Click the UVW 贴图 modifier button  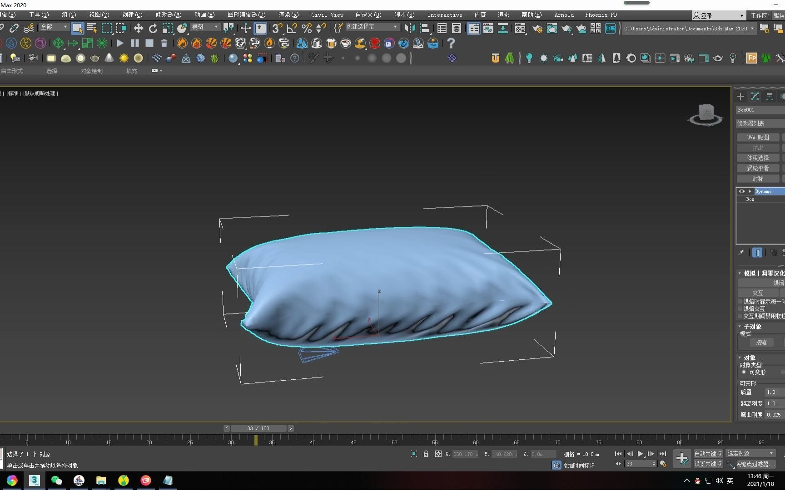pyautogui.click(x=758, y=137)
